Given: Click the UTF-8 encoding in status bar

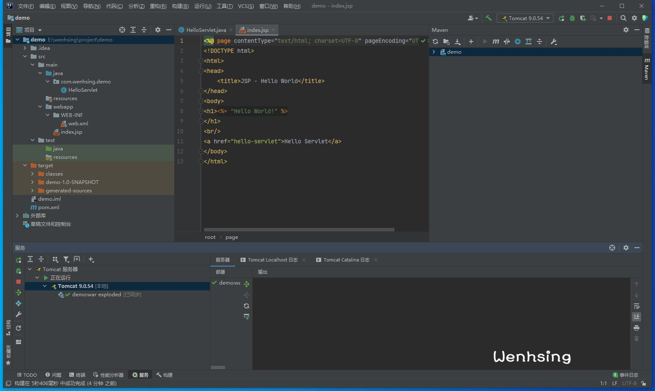Looking at the screenshot, I should tap(629, 383).
